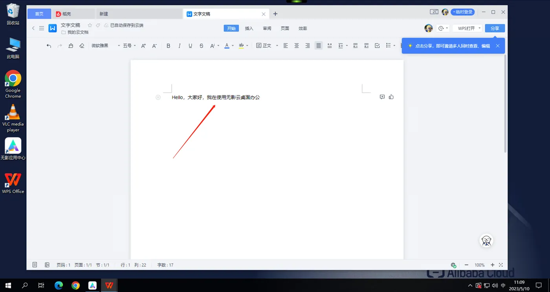Click the redo arrow icon
The width and height of the screenshot is (550, 292).
60,46
